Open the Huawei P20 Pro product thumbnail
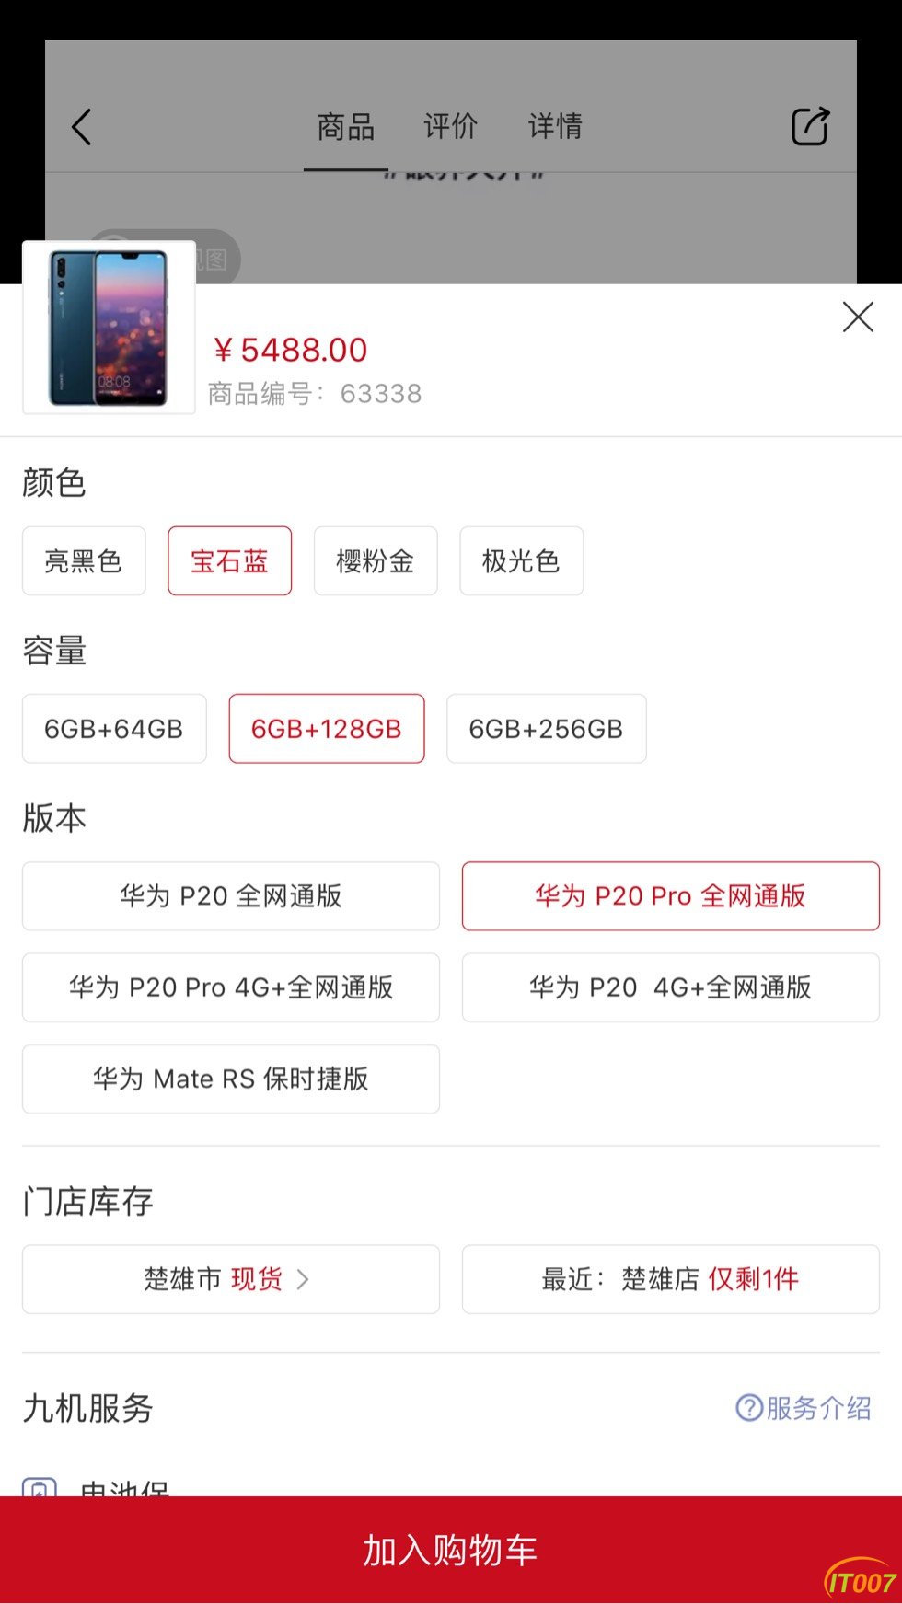Screen dimensions: 902x1604 coord(110,328)
